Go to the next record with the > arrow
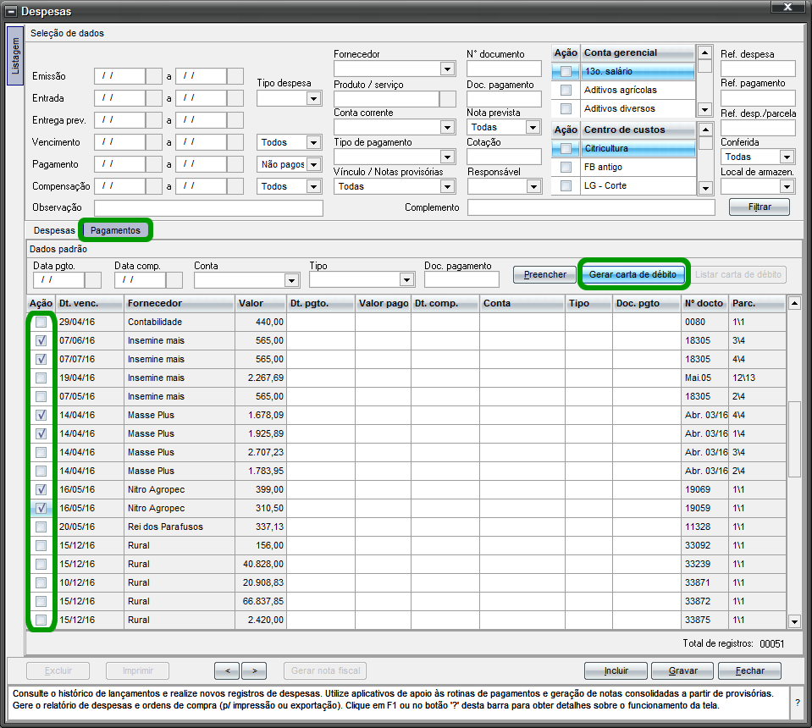 [x=254, y=670]
